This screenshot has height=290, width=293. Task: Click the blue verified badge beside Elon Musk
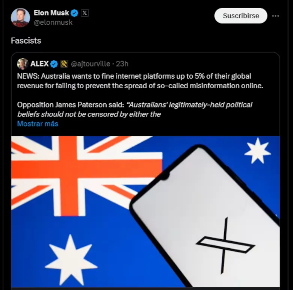[x=75, y=13]
